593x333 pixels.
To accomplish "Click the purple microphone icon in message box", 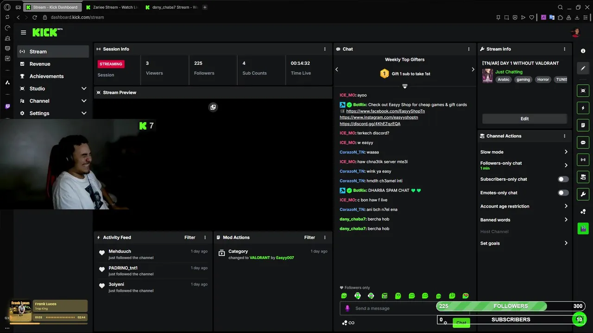I will click(x=347, y=308).
